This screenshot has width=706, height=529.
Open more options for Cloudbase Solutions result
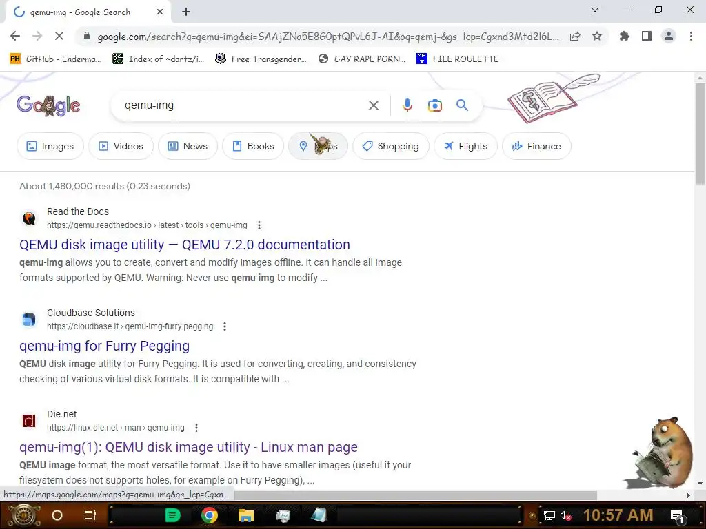click(x=225, y=326)
